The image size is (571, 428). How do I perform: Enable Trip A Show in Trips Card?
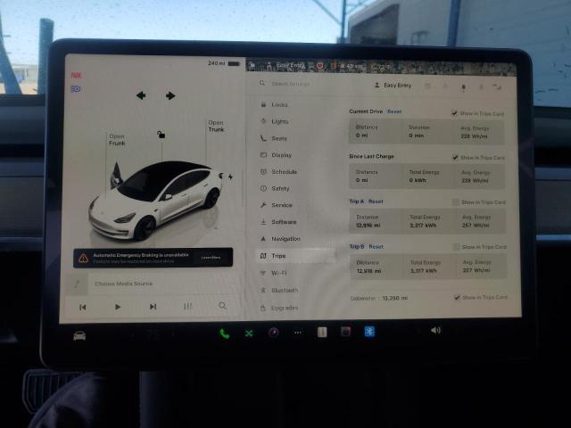pos(456,202)
